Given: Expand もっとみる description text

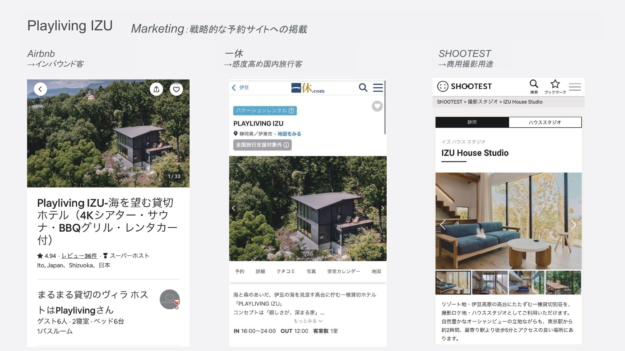Looking at the screenshot, I should click(308, 321).
